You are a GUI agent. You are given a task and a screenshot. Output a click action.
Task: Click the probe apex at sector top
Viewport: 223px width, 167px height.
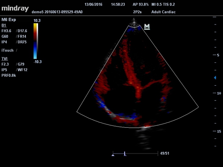pyautogui.click(x=134, y=22)
